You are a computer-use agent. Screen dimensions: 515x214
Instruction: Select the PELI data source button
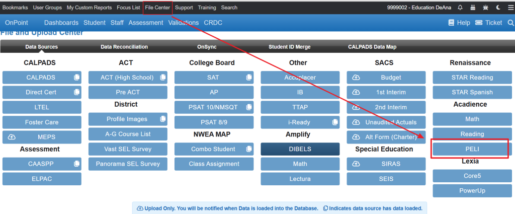[472, 149]
